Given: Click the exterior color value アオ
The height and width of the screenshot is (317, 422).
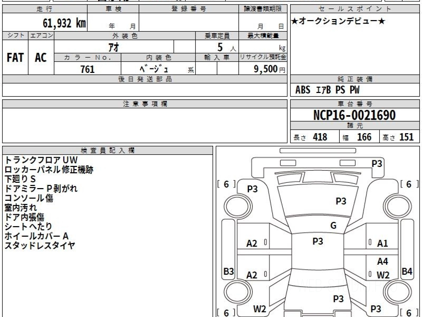Looking at the screenshot, I should [x=113, y=46].
